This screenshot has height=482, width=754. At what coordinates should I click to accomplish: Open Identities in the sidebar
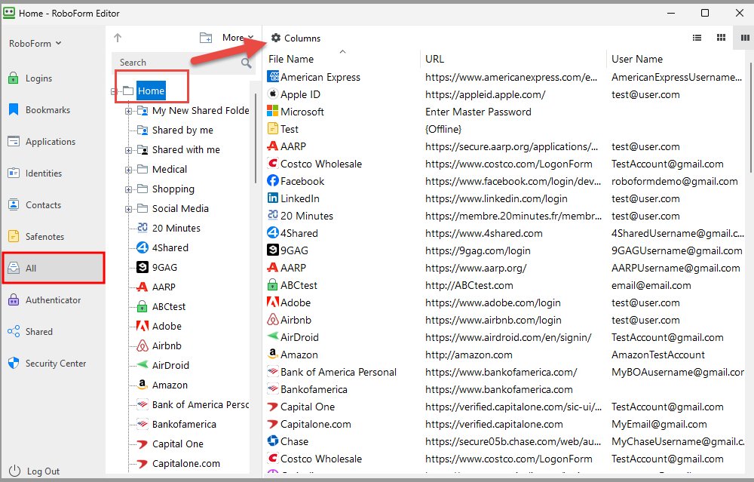(35, 173)
